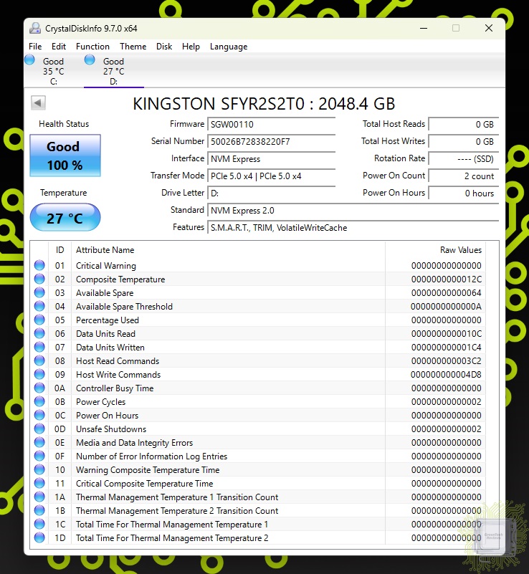The image size is (529, 574).
Task: Click the Rotation Rate value field
Action: tap(464, 159)
